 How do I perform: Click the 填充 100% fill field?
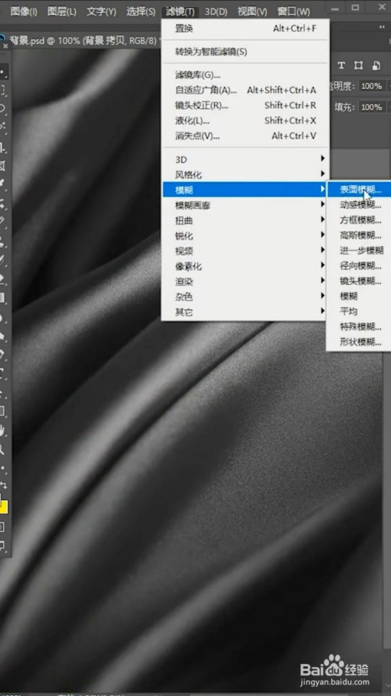click(371, 107)
